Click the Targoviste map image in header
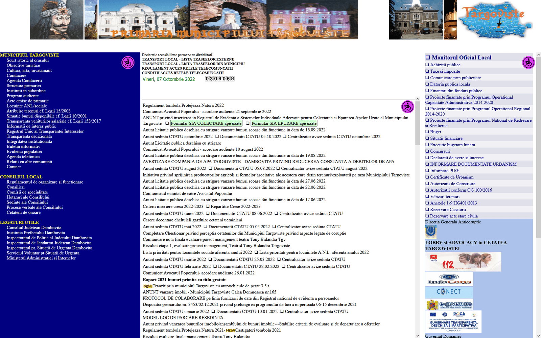The width and height of the screenshot is (541, 338). point(496,20)
